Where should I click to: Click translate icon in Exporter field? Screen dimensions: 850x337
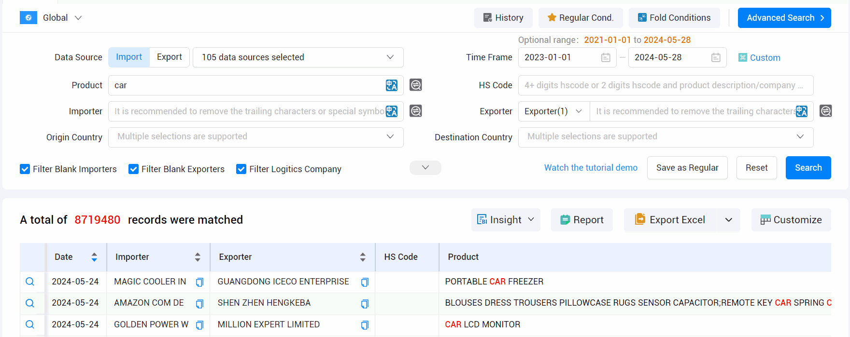pos(801,111)
